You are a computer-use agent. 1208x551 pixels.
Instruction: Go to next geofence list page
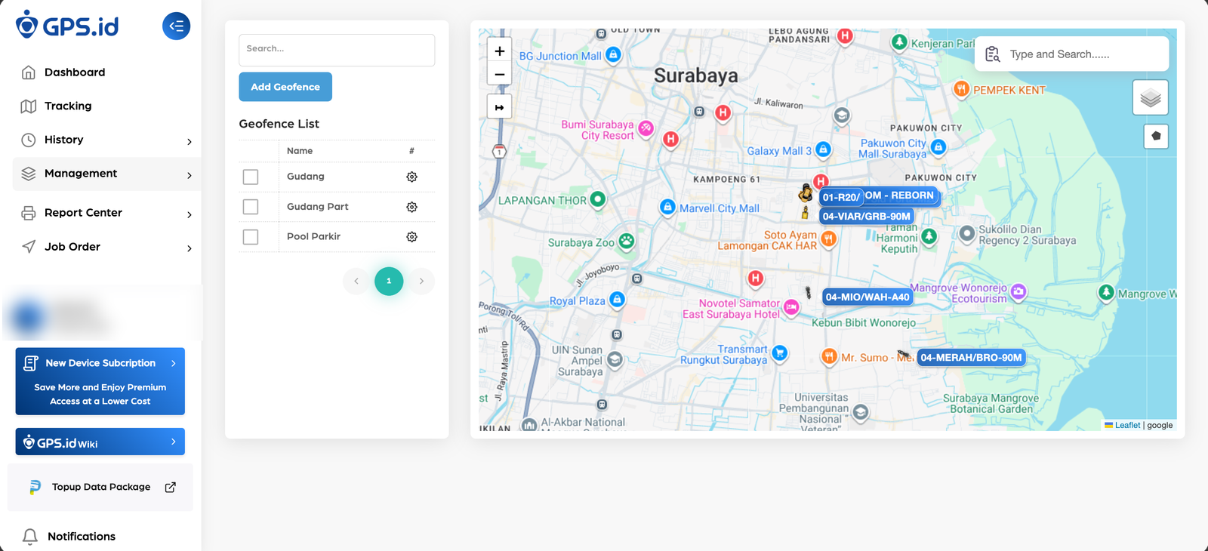click(421, 282)
